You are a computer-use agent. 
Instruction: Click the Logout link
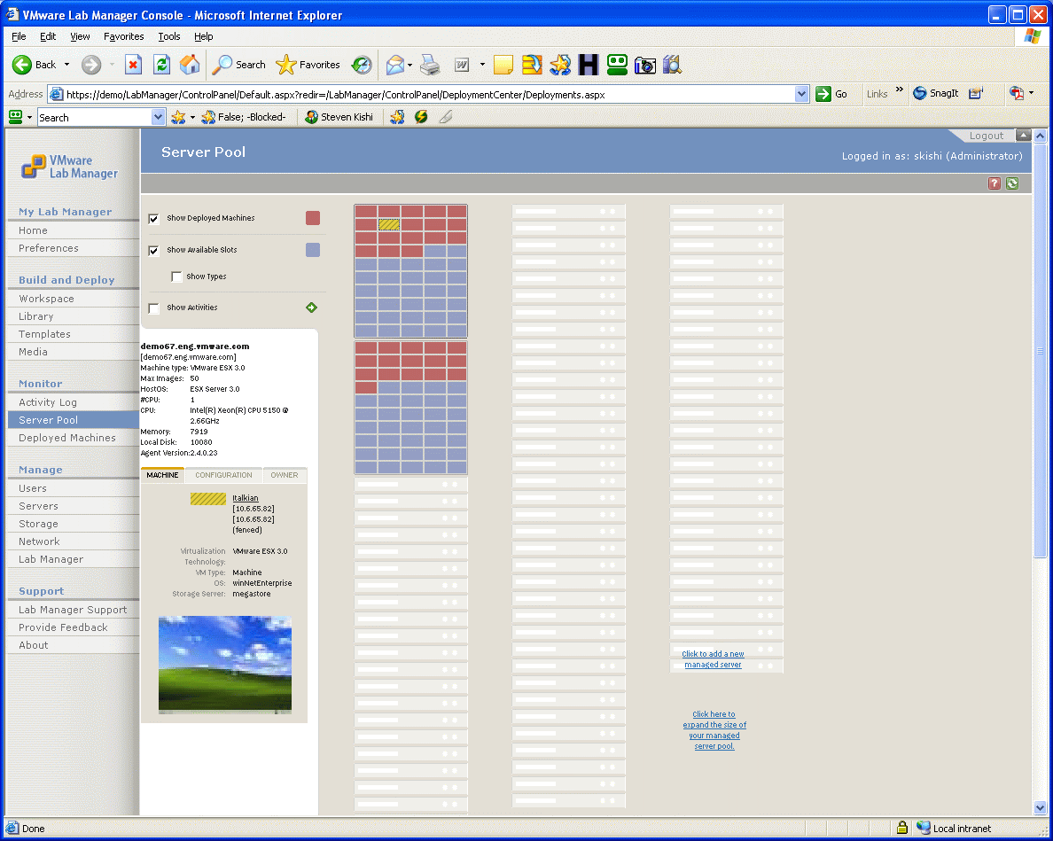tap(986, 136)
